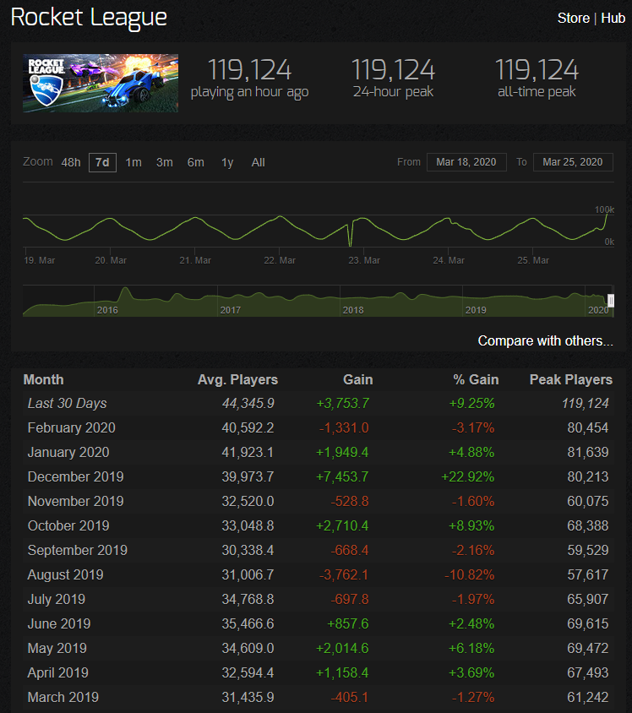Select the September 2019 row label

77,550
